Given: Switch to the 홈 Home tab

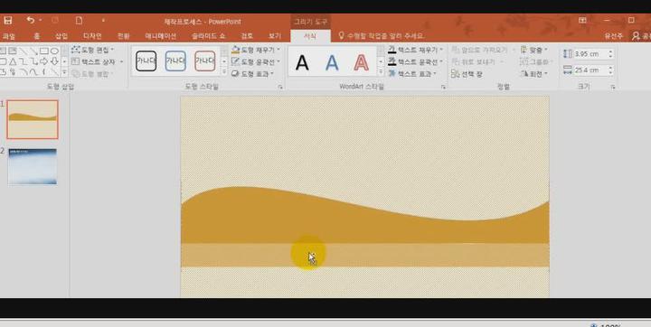Looking at the screenshot, I should click(36, 36).
